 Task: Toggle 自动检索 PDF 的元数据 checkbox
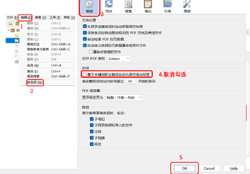(85, 39)
